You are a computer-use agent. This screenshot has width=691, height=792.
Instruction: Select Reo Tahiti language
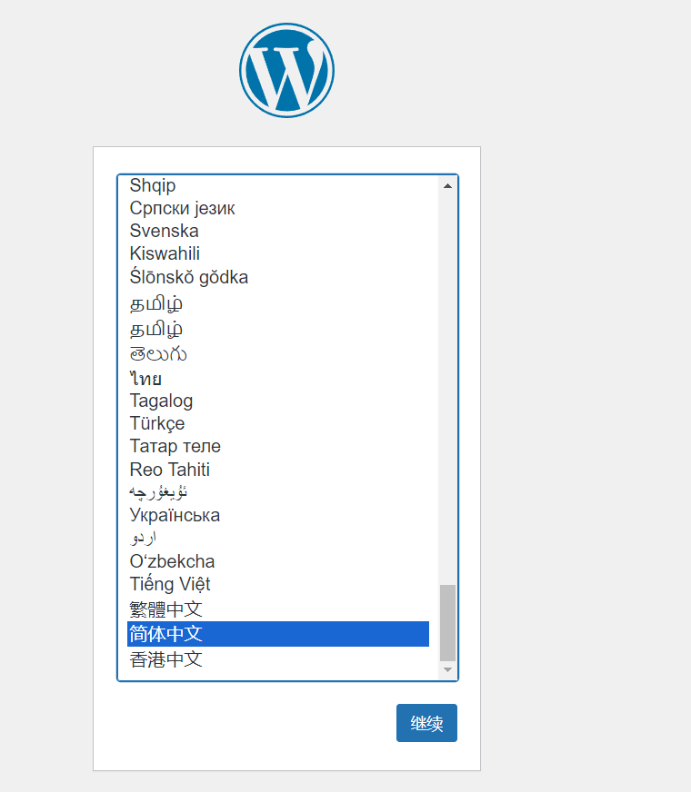pos(169,470)
